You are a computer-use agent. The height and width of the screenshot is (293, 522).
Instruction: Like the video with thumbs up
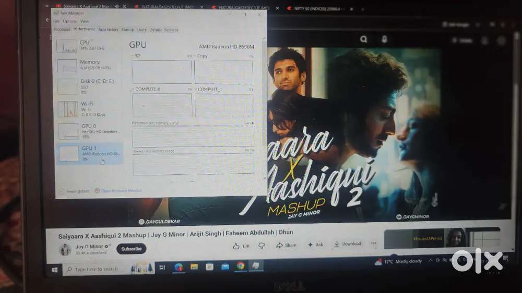241,246
